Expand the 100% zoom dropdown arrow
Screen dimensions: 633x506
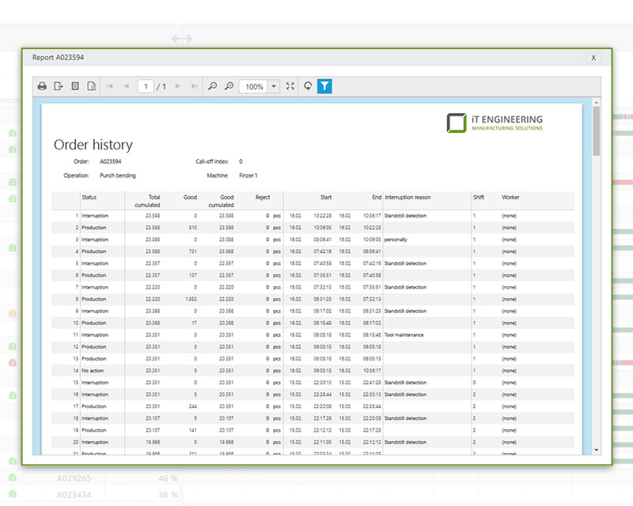(x=274, y=86)
